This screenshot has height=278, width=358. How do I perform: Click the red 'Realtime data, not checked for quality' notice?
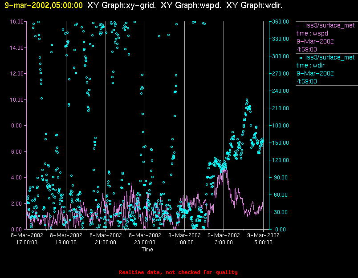tap(178, 272)
